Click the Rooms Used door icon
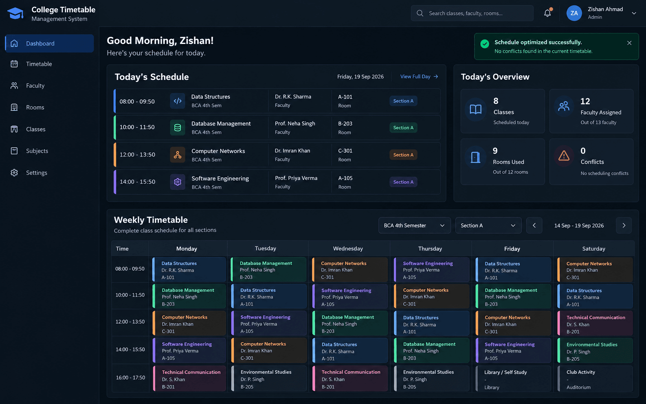This screenshot has width=646, height=404. 475,157
